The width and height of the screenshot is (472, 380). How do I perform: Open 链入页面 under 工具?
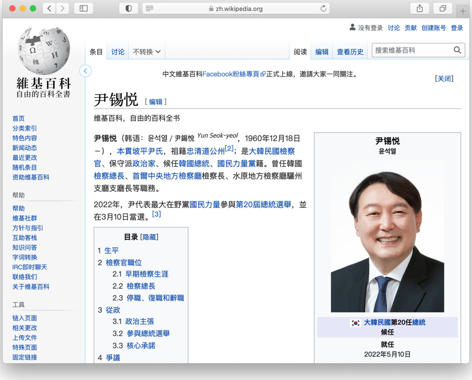[x=24, y=318]
